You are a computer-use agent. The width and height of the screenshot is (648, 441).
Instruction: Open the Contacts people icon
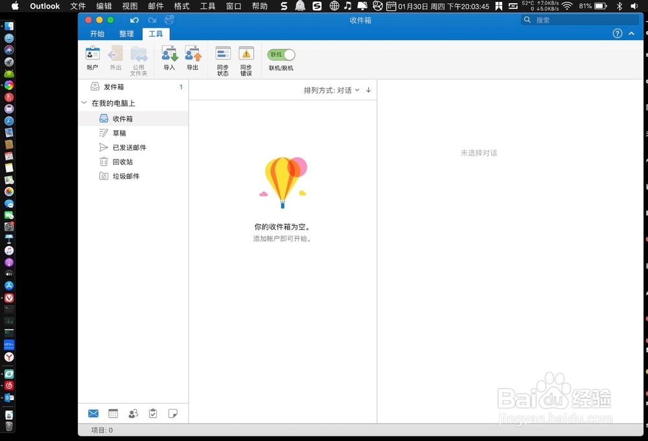pos(133,413)
